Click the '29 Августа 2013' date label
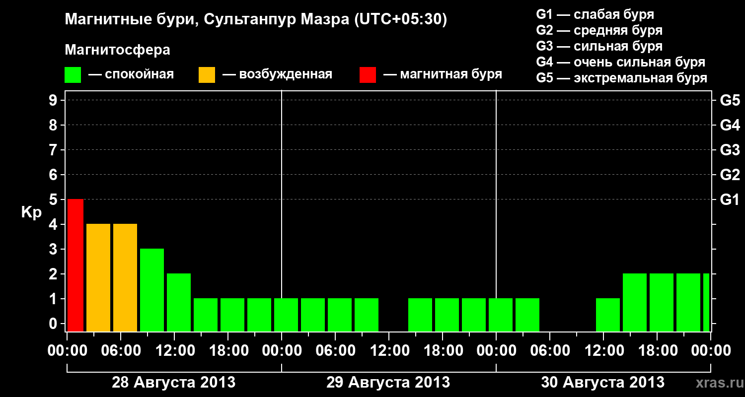Viewport: 745px width, 397px height. pyautogui.click(x=388, y=383)
